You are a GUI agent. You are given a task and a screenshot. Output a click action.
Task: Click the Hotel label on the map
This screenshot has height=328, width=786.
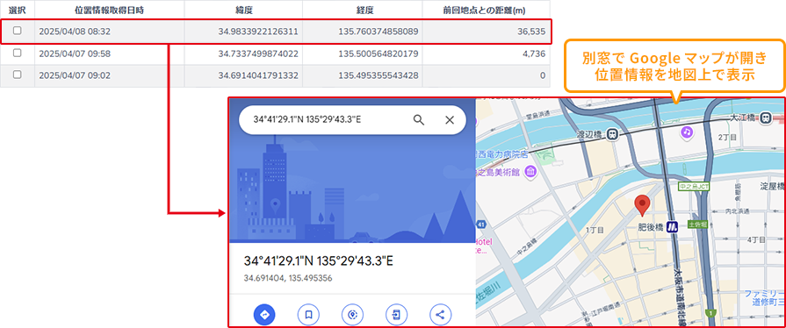coord(484,241)
